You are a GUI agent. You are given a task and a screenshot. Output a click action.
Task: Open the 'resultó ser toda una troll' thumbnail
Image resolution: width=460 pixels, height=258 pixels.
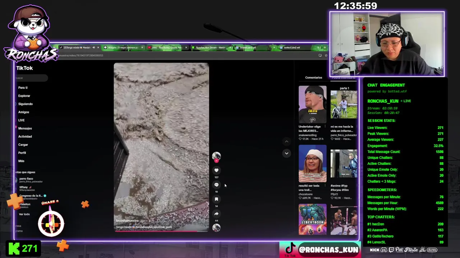pyautogui.click(x=313, y=163)
